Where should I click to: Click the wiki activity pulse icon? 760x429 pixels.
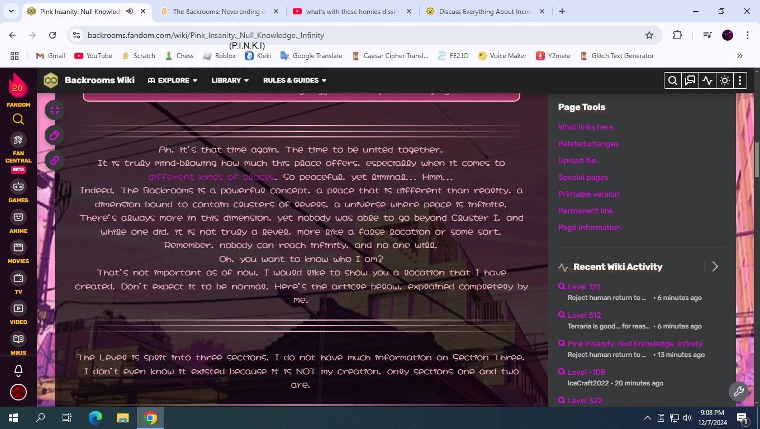tap(707, 80)
